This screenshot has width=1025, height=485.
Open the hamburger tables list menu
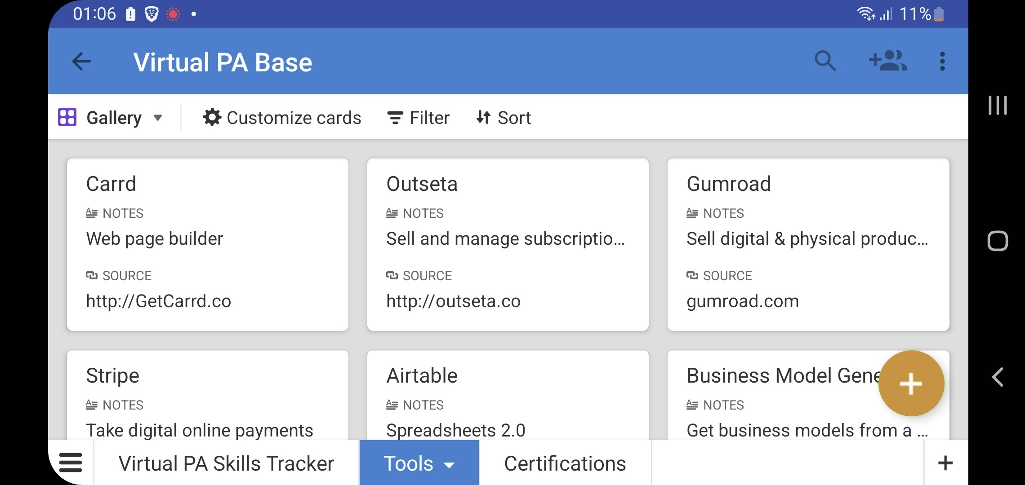71,463
